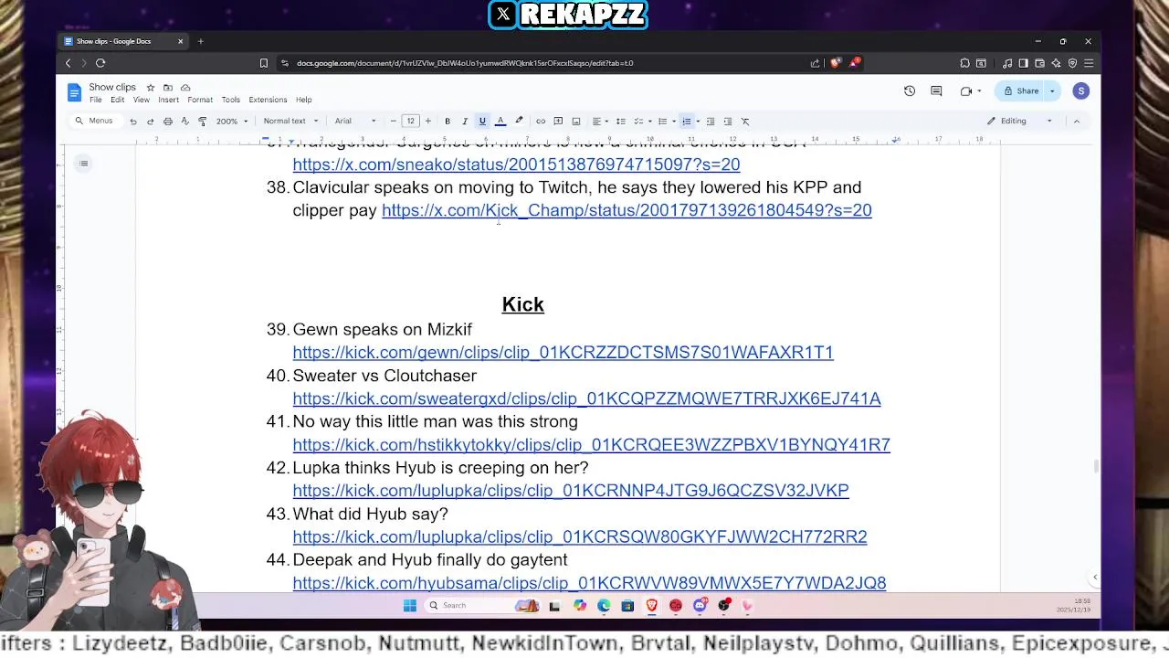Open line and paragraph spacing options

[621, 122]
